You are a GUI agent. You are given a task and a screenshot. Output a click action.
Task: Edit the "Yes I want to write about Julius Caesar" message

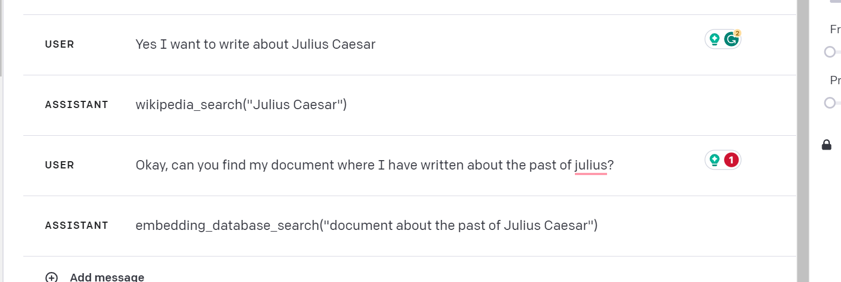[x=255, y=44]
